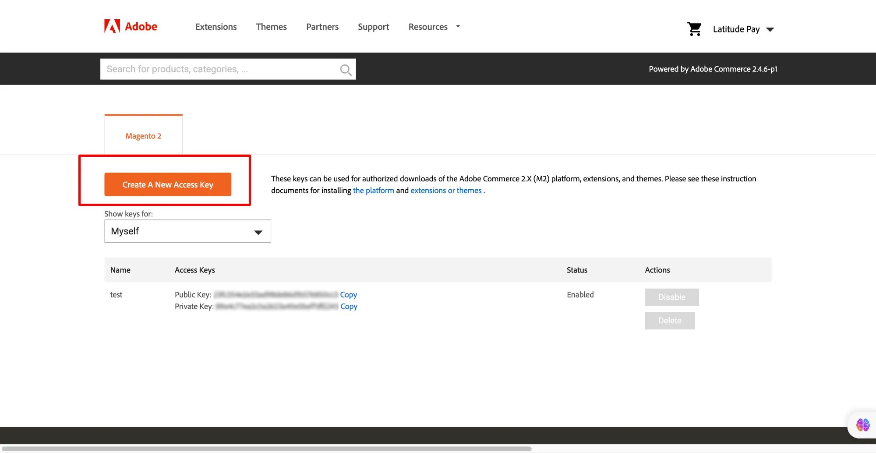Click the 'Actions' column header
The width and height of the screenshot is (876, 453).
click(657, 270)
